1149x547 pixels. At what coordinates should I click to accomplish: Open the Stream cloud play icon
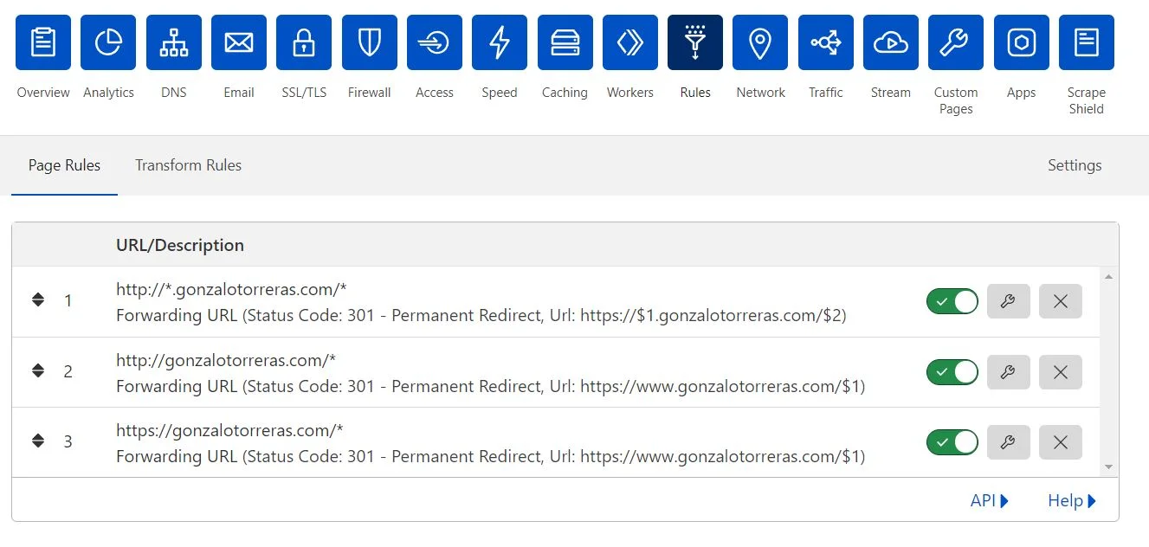pos(891,42)
